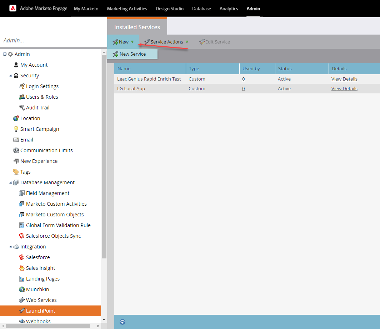Screen dimensions: 380x329
Task: Click the Munchkin icon
Action: pyautogui.click(x=22, y=289)
